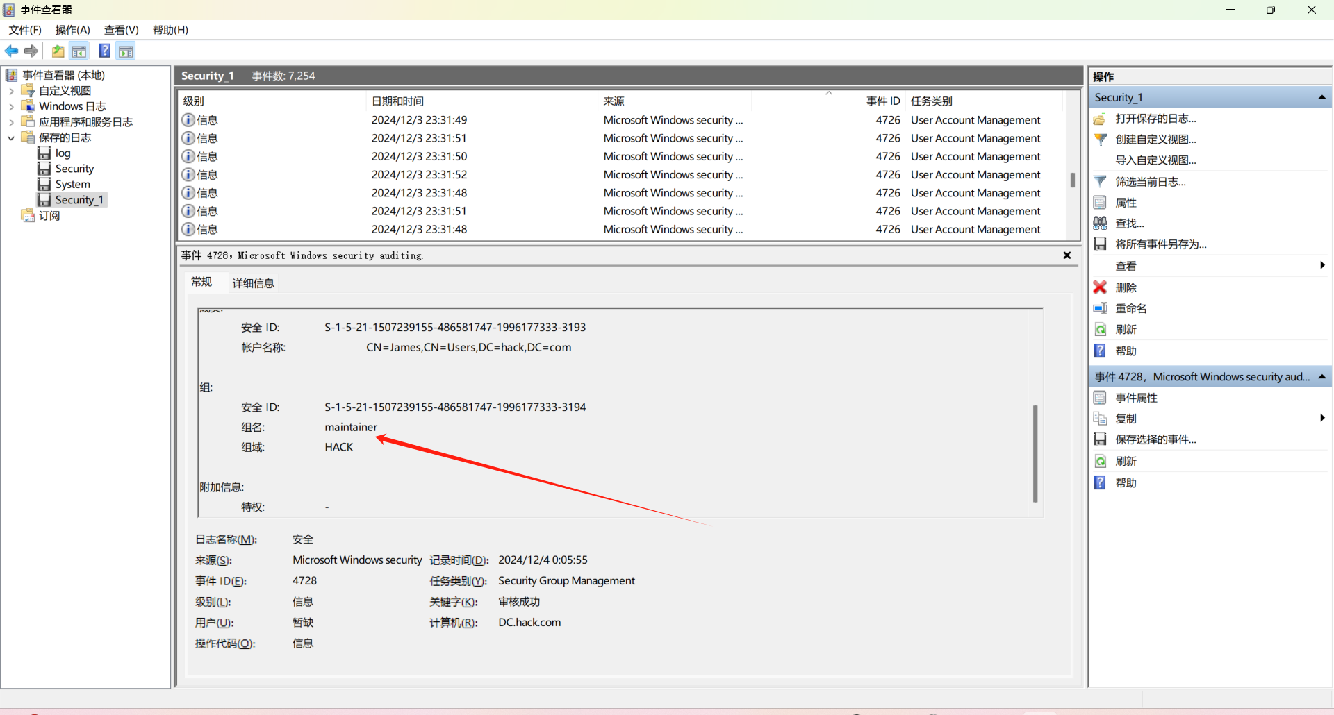Click the binoculars Find icon in actions pane

[x=1100, y=224]
